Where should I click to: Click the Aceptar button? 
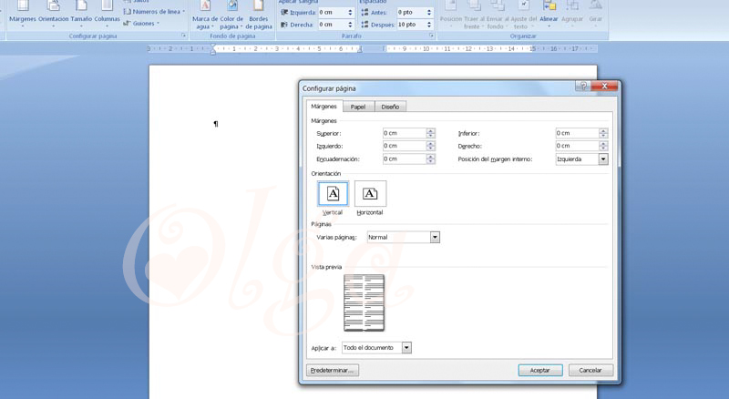tap(540, 370)
